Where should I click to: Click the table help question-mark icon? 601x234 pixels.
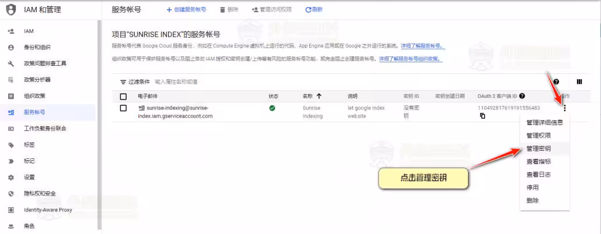(556, 82)
